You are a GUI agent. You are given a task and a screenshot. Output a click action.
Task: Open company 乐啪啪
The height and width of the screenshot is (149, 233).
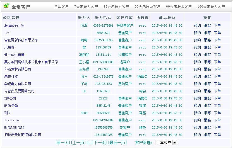tap(9, 47)
